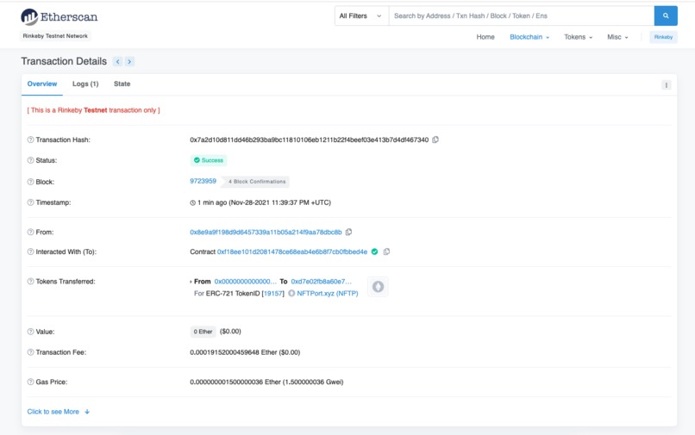Open block 9723959 link
The height and width of the screenshot is (435, 695).
203,181
